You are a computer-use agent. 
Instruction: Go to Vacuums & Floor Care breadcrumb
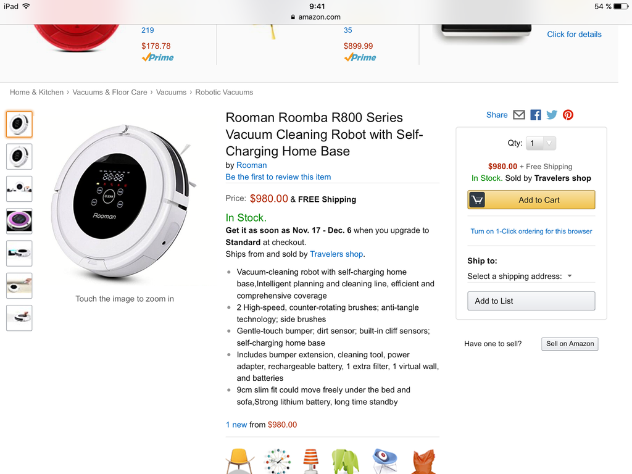tap(110, 93)
